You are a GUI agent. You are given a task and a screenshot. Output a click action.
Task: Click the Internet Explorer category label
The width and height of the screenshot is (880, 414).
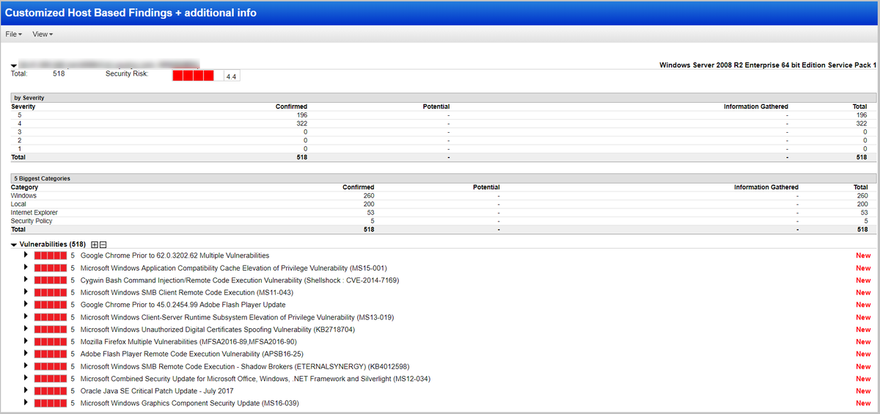point(34,213)
